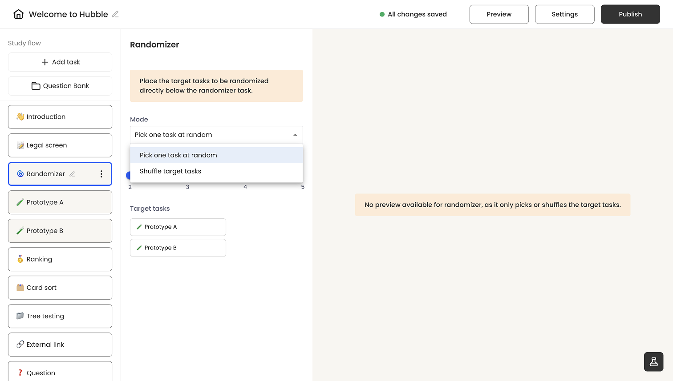Viewport: 673px width, 381px height.
Task: Click the flask icon button at bottom right
Action: 653,361
